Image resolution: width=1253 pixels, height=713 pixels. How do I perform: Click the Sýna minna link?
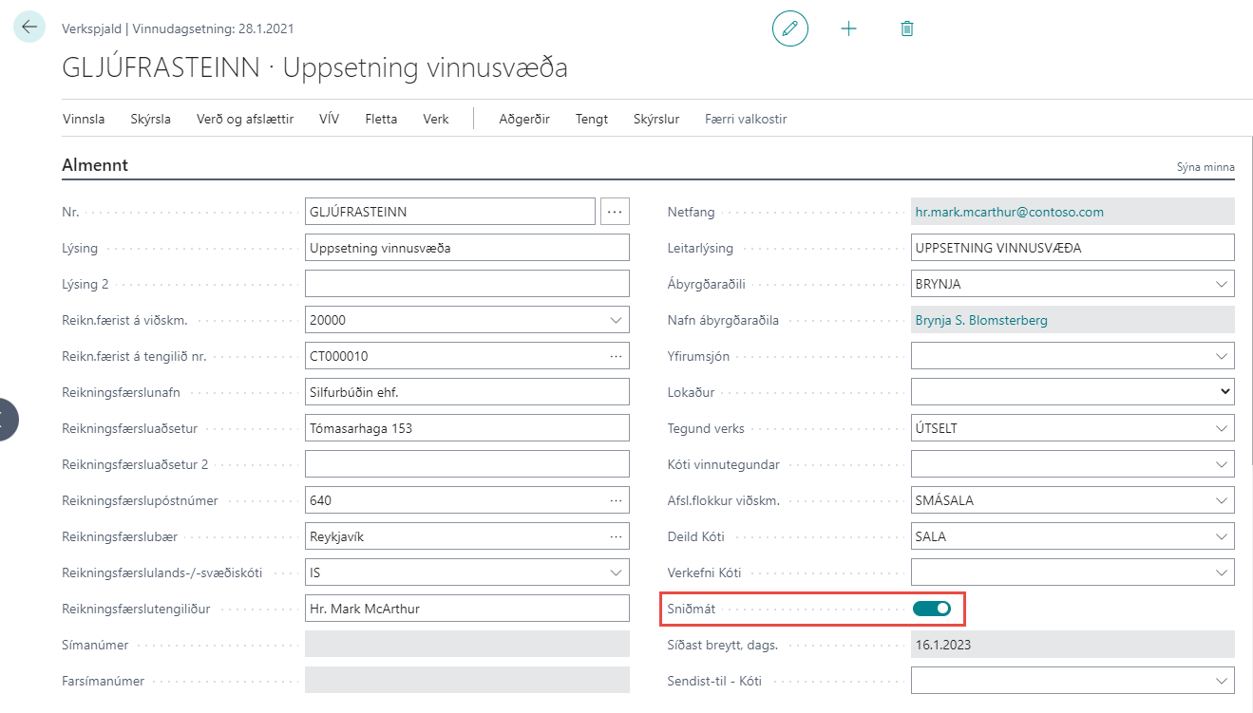point(1205,167)
